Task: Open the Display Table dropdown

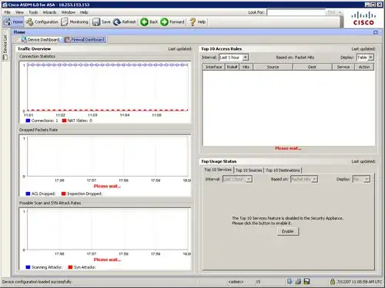Action: [x=365, y=58]
